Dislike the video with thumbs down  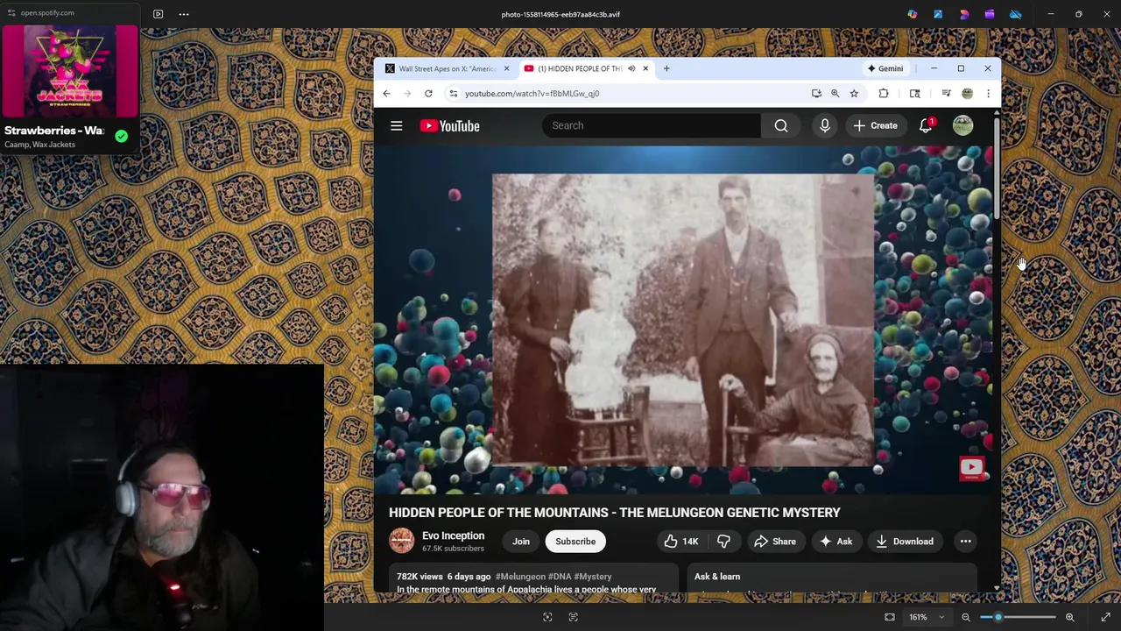[723, 542]
